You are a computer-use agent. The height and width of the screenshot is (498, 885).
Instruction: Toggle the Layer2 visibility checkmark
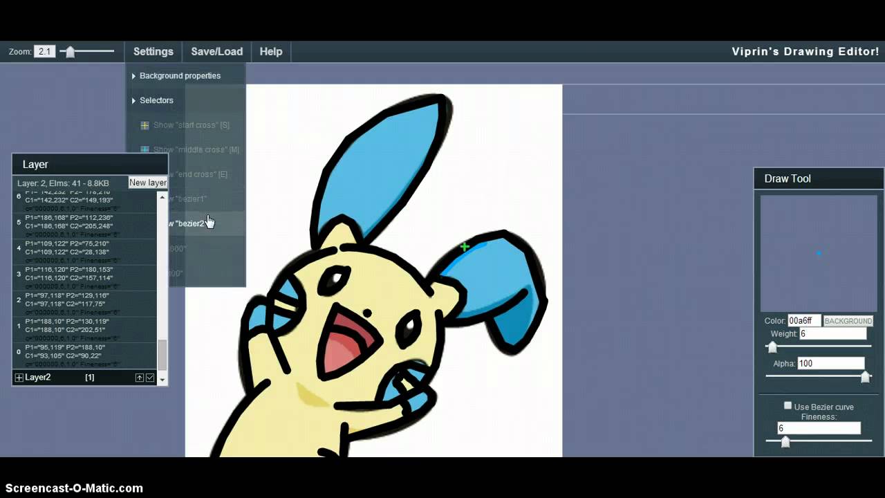pos(150,378)
